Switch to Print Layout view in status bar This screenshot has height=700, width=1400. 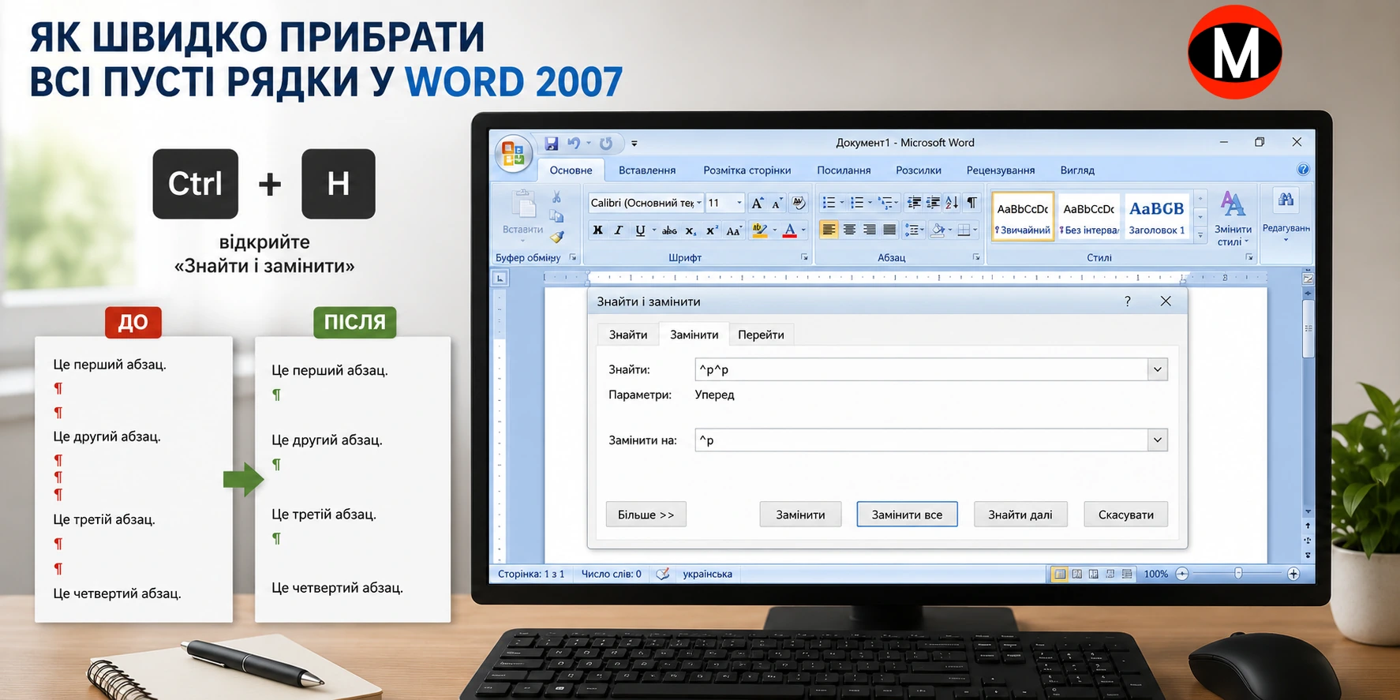[x=1060, y=574]
